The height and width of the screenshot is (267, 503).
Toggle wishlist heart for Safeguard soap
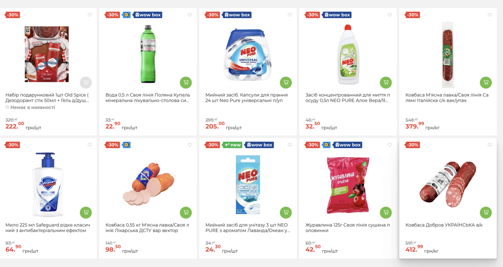[x=90, y=145]
